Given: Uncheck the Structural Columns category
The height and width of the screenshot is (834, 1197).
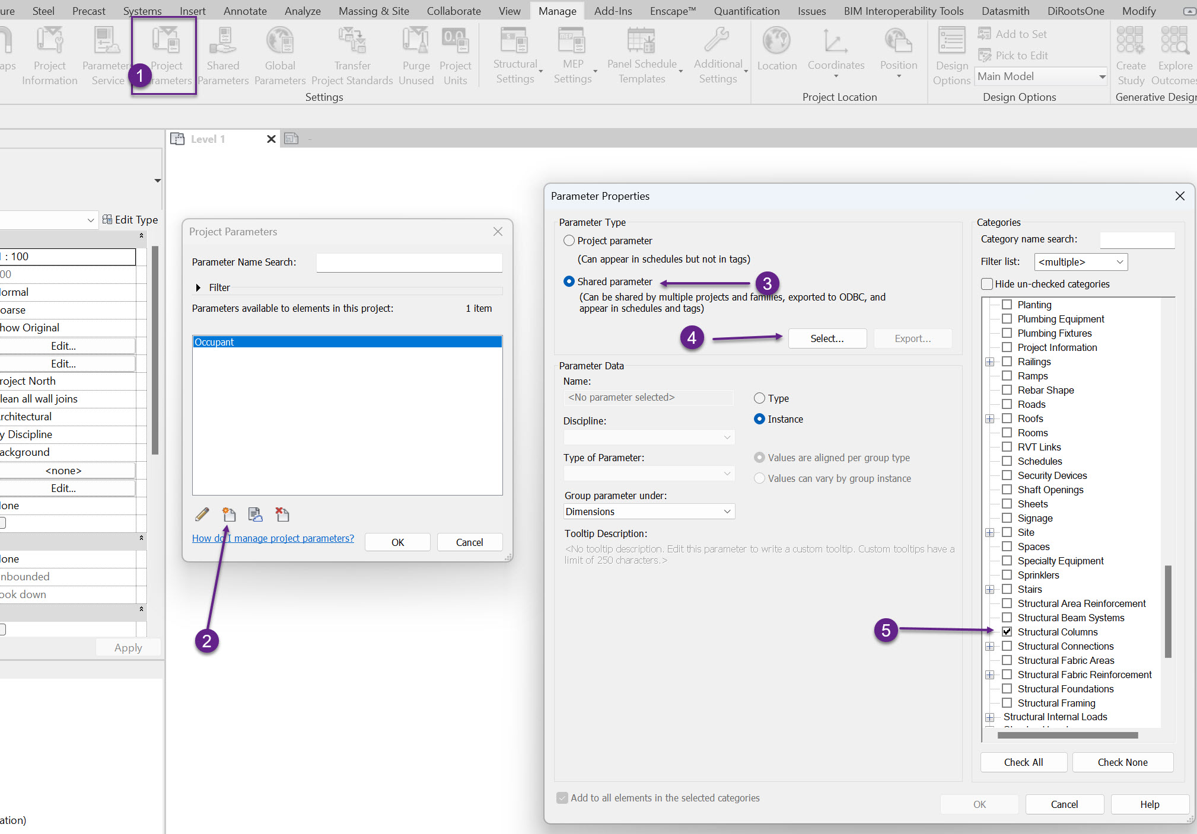Looking at the screenshot, I should coord(1007,632).
